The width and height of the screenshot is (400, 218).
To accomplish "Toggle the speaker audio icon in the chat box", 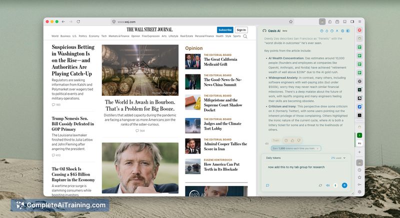I will click(328, 186).
